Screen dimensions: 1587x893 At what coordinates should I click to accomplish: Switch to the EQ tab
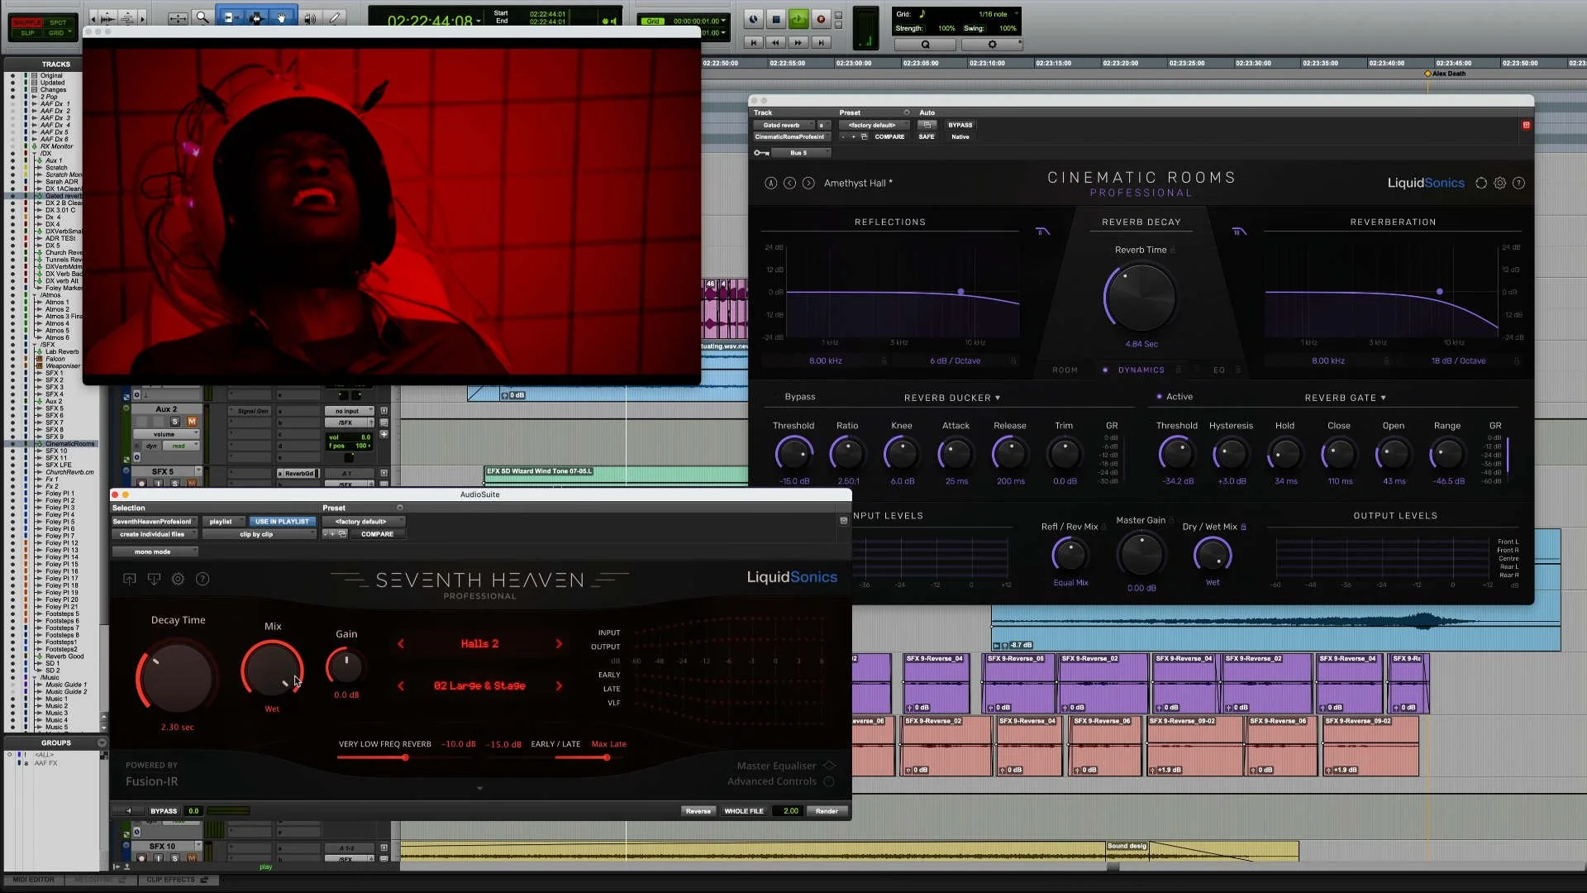click(x=1219, y=370)
